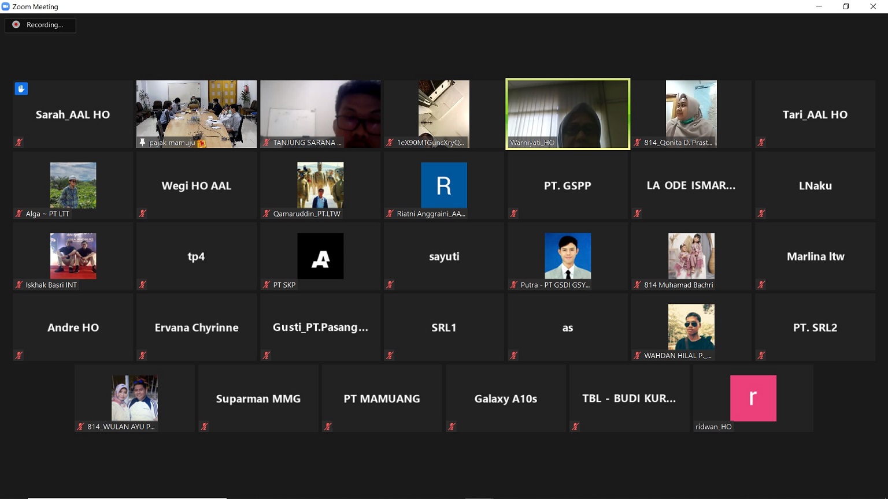The image size is (888, 499).
Task: Select the Suparman MMG participant tile
Action: coord(258,399)
